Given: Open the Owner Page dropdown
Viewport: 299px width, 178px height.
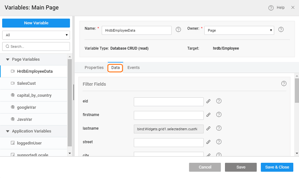Looking at the screenshot, I should tap(239, 31).
